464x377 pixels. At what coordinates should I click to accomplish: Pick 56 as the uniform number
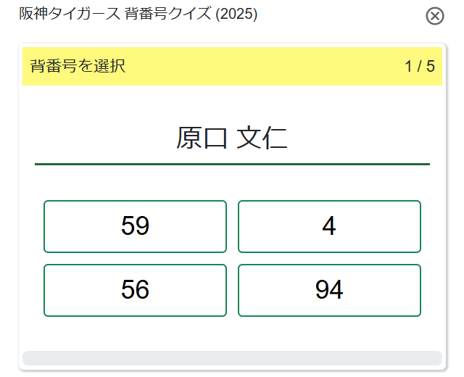coord(135,290)
